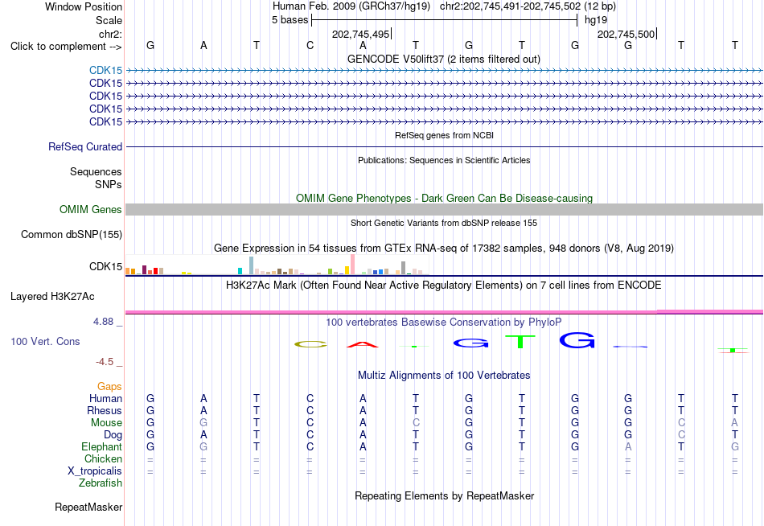
Task: Click the tall light-blue GTEx expression bar
Action: point(252,265)
